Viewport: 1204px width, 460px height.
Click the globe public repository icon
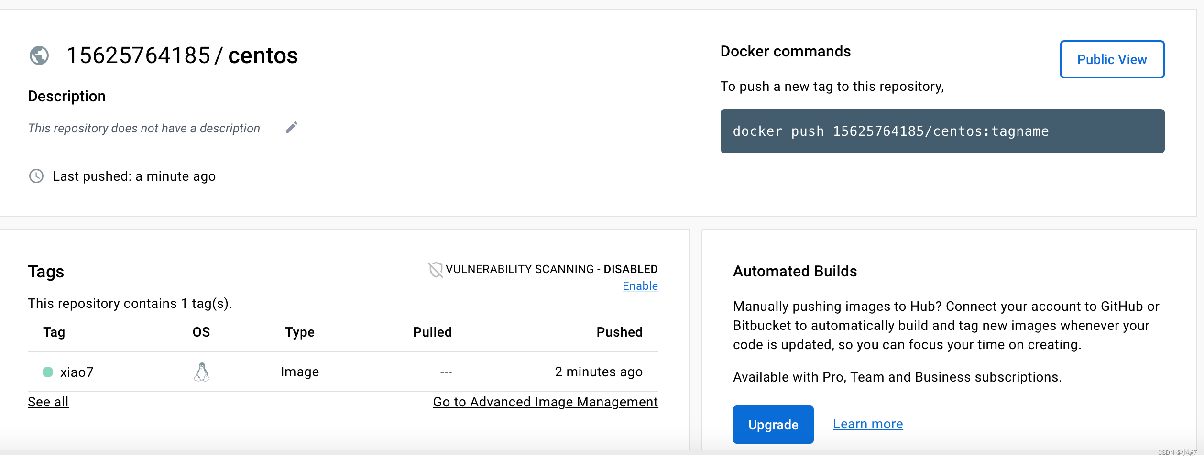pyautogui.click(x=39, y=55)
